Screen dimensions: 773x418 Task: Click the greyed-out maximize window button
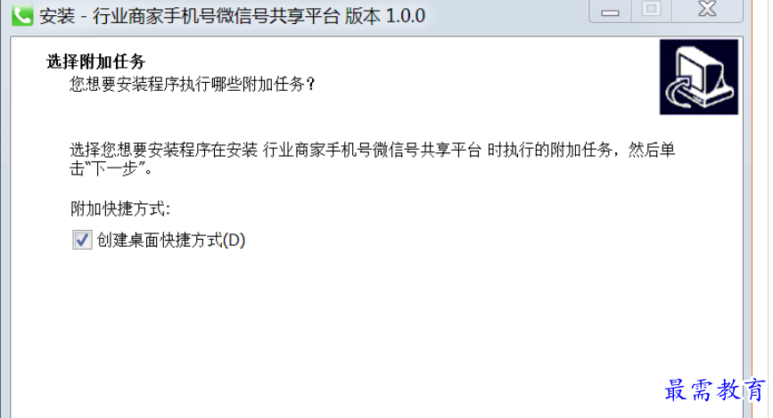(651, 11)
